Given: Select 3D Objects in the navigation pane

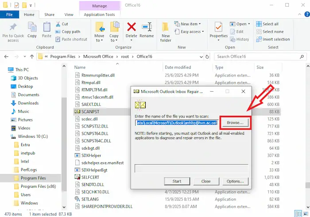Looking at the screenshot, I should (28, 78).
